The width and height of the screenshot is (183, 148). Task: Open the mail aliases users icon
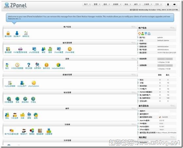7,115
